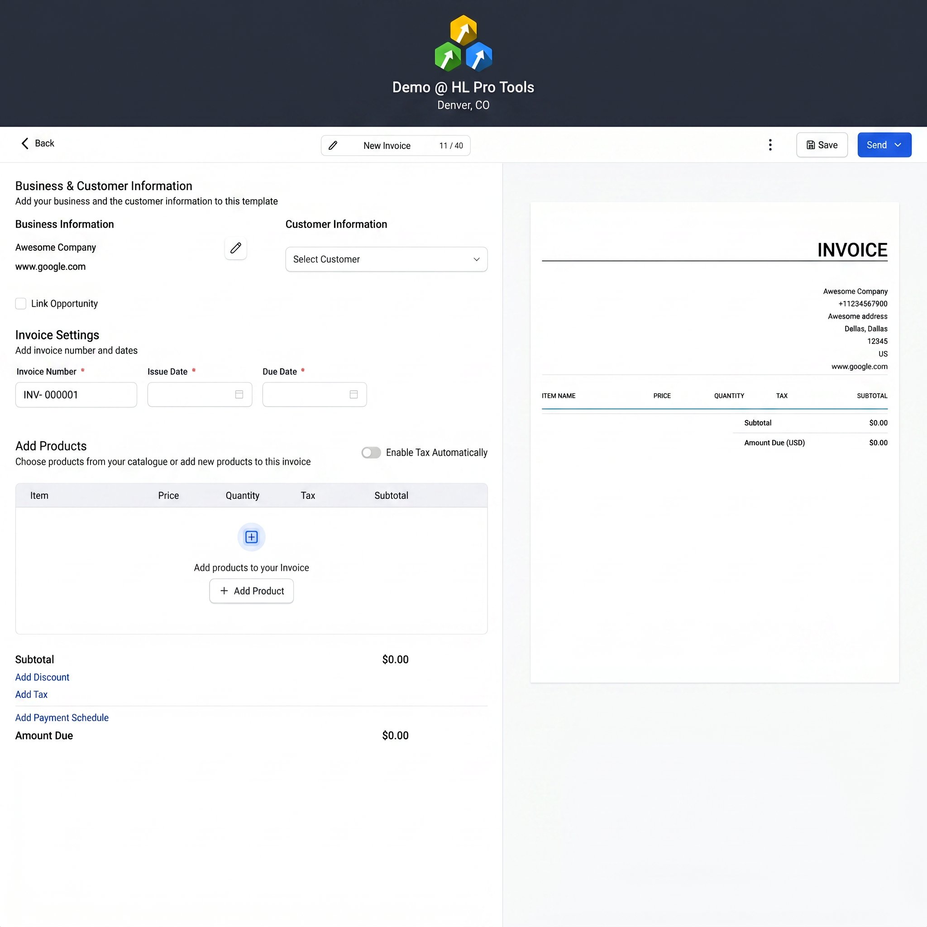This screenshot has width=927, height=927.
Task: Click www.google.com under Business Information
Action: pos(50,266)
